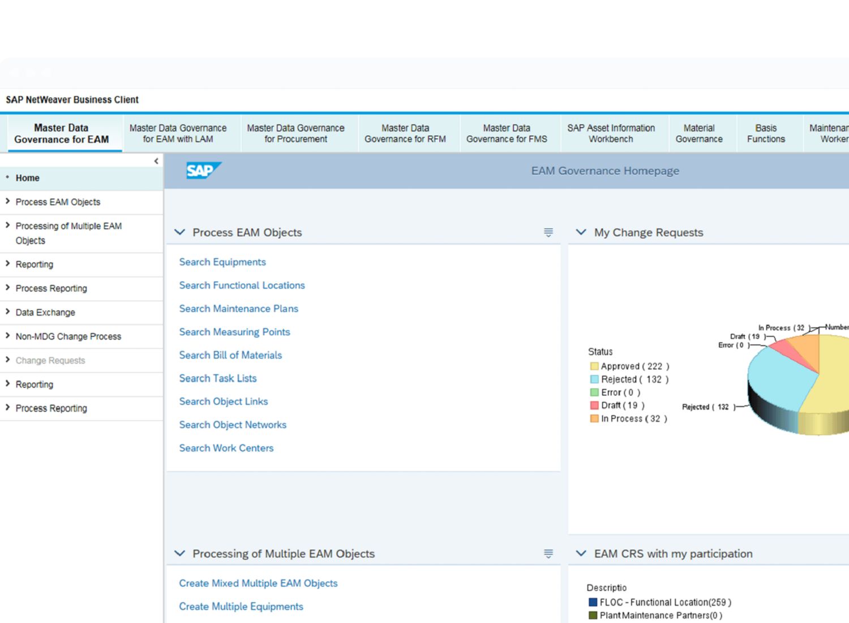Open the Material Governance tab
The height and width of the screenshot is (623, 849).
tap(699, 134)
